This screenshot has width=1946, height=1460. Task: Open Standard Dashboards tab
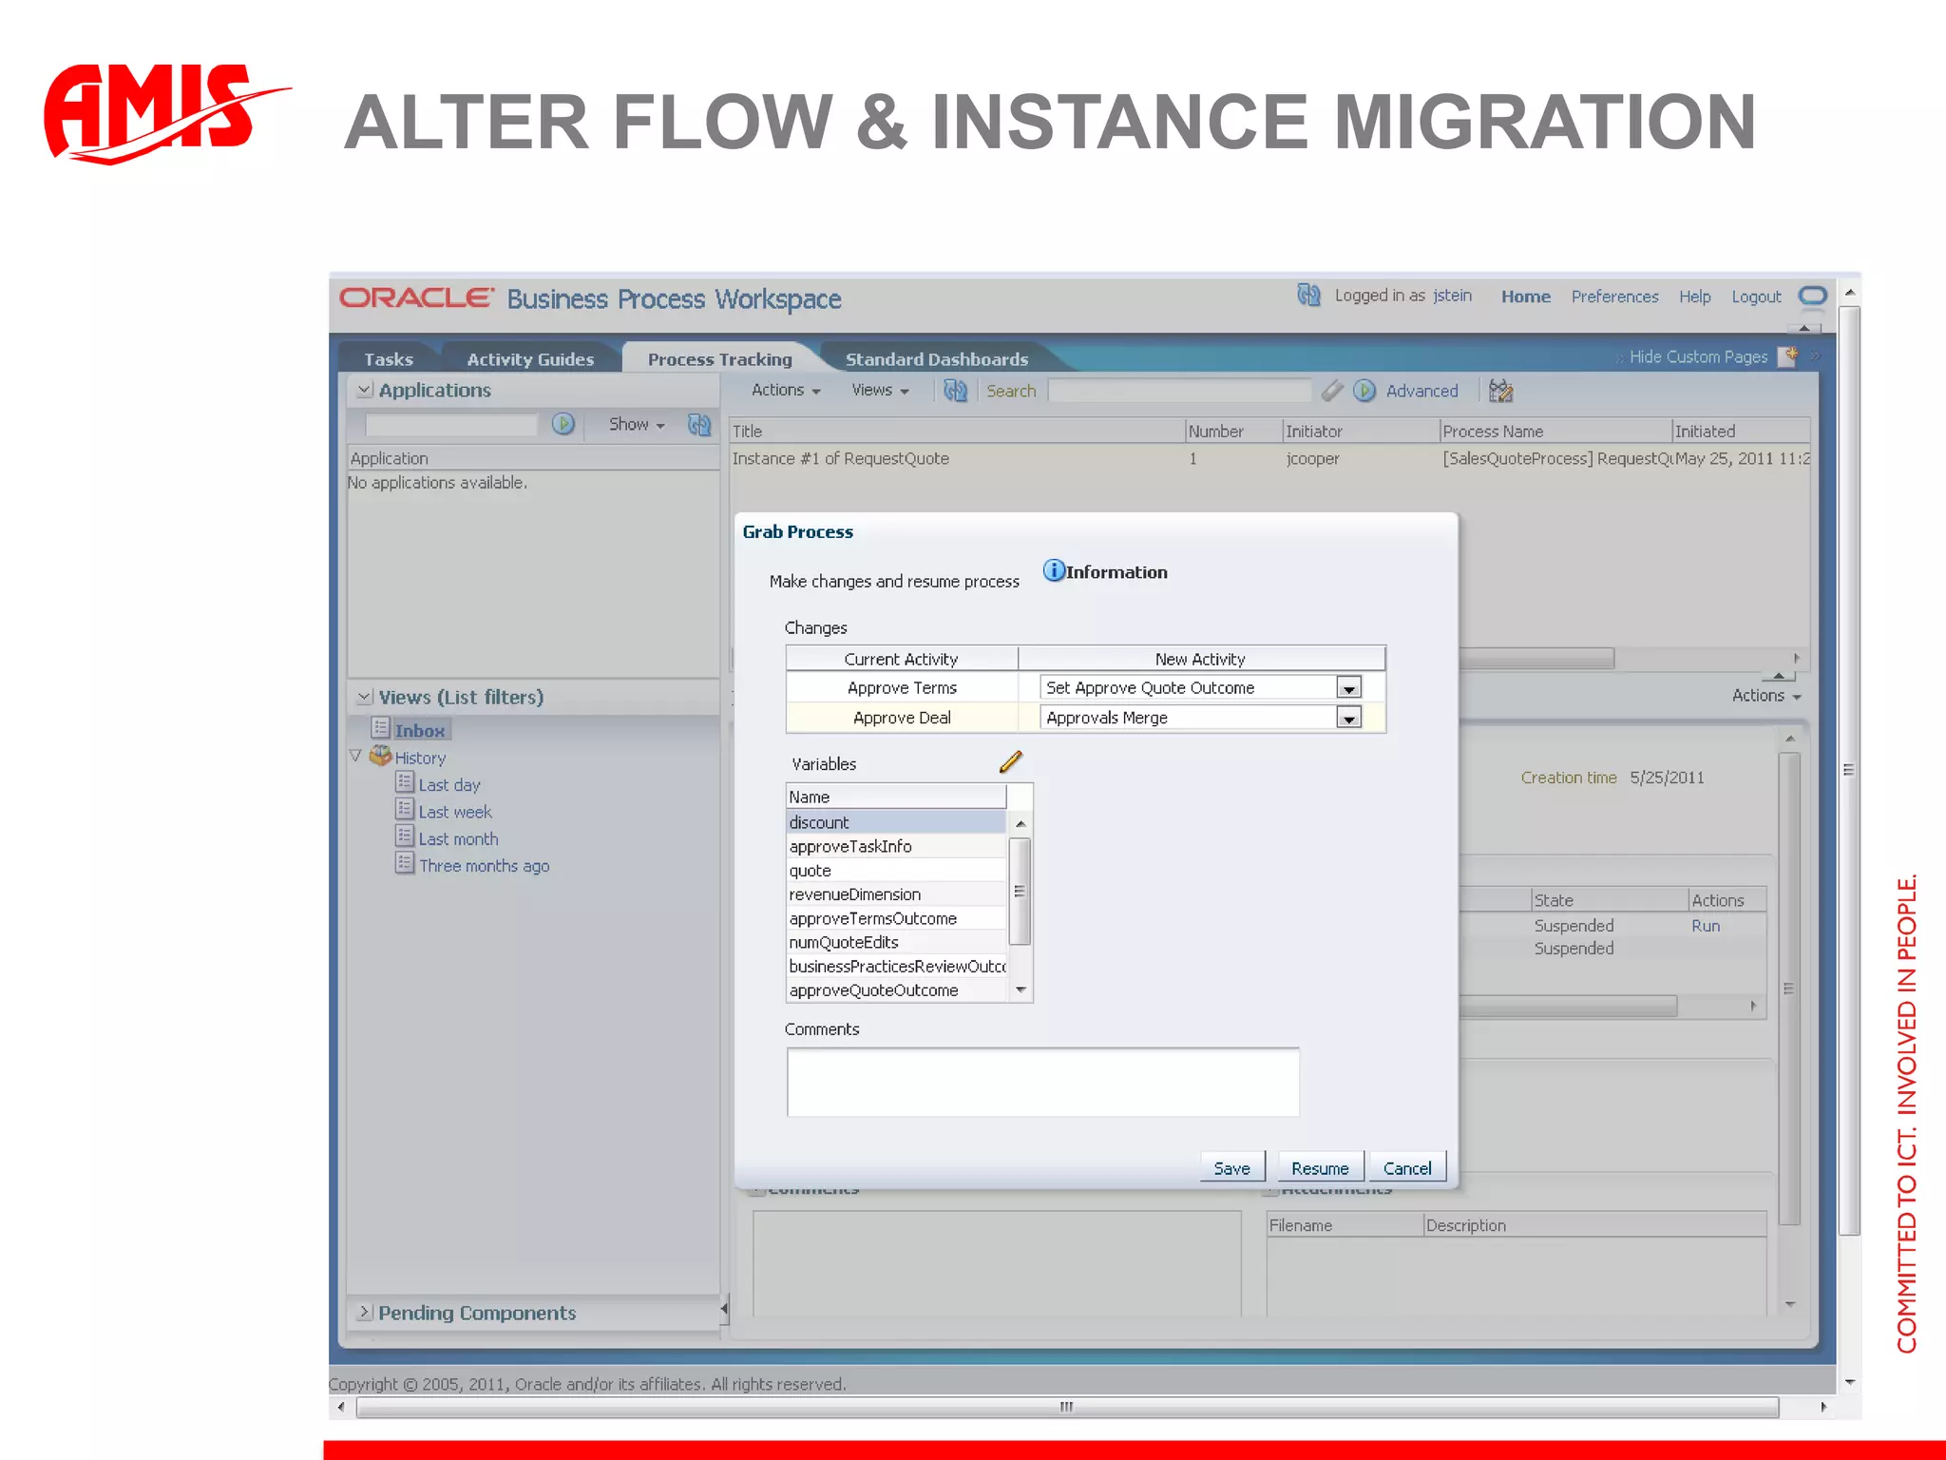point(937,359)
